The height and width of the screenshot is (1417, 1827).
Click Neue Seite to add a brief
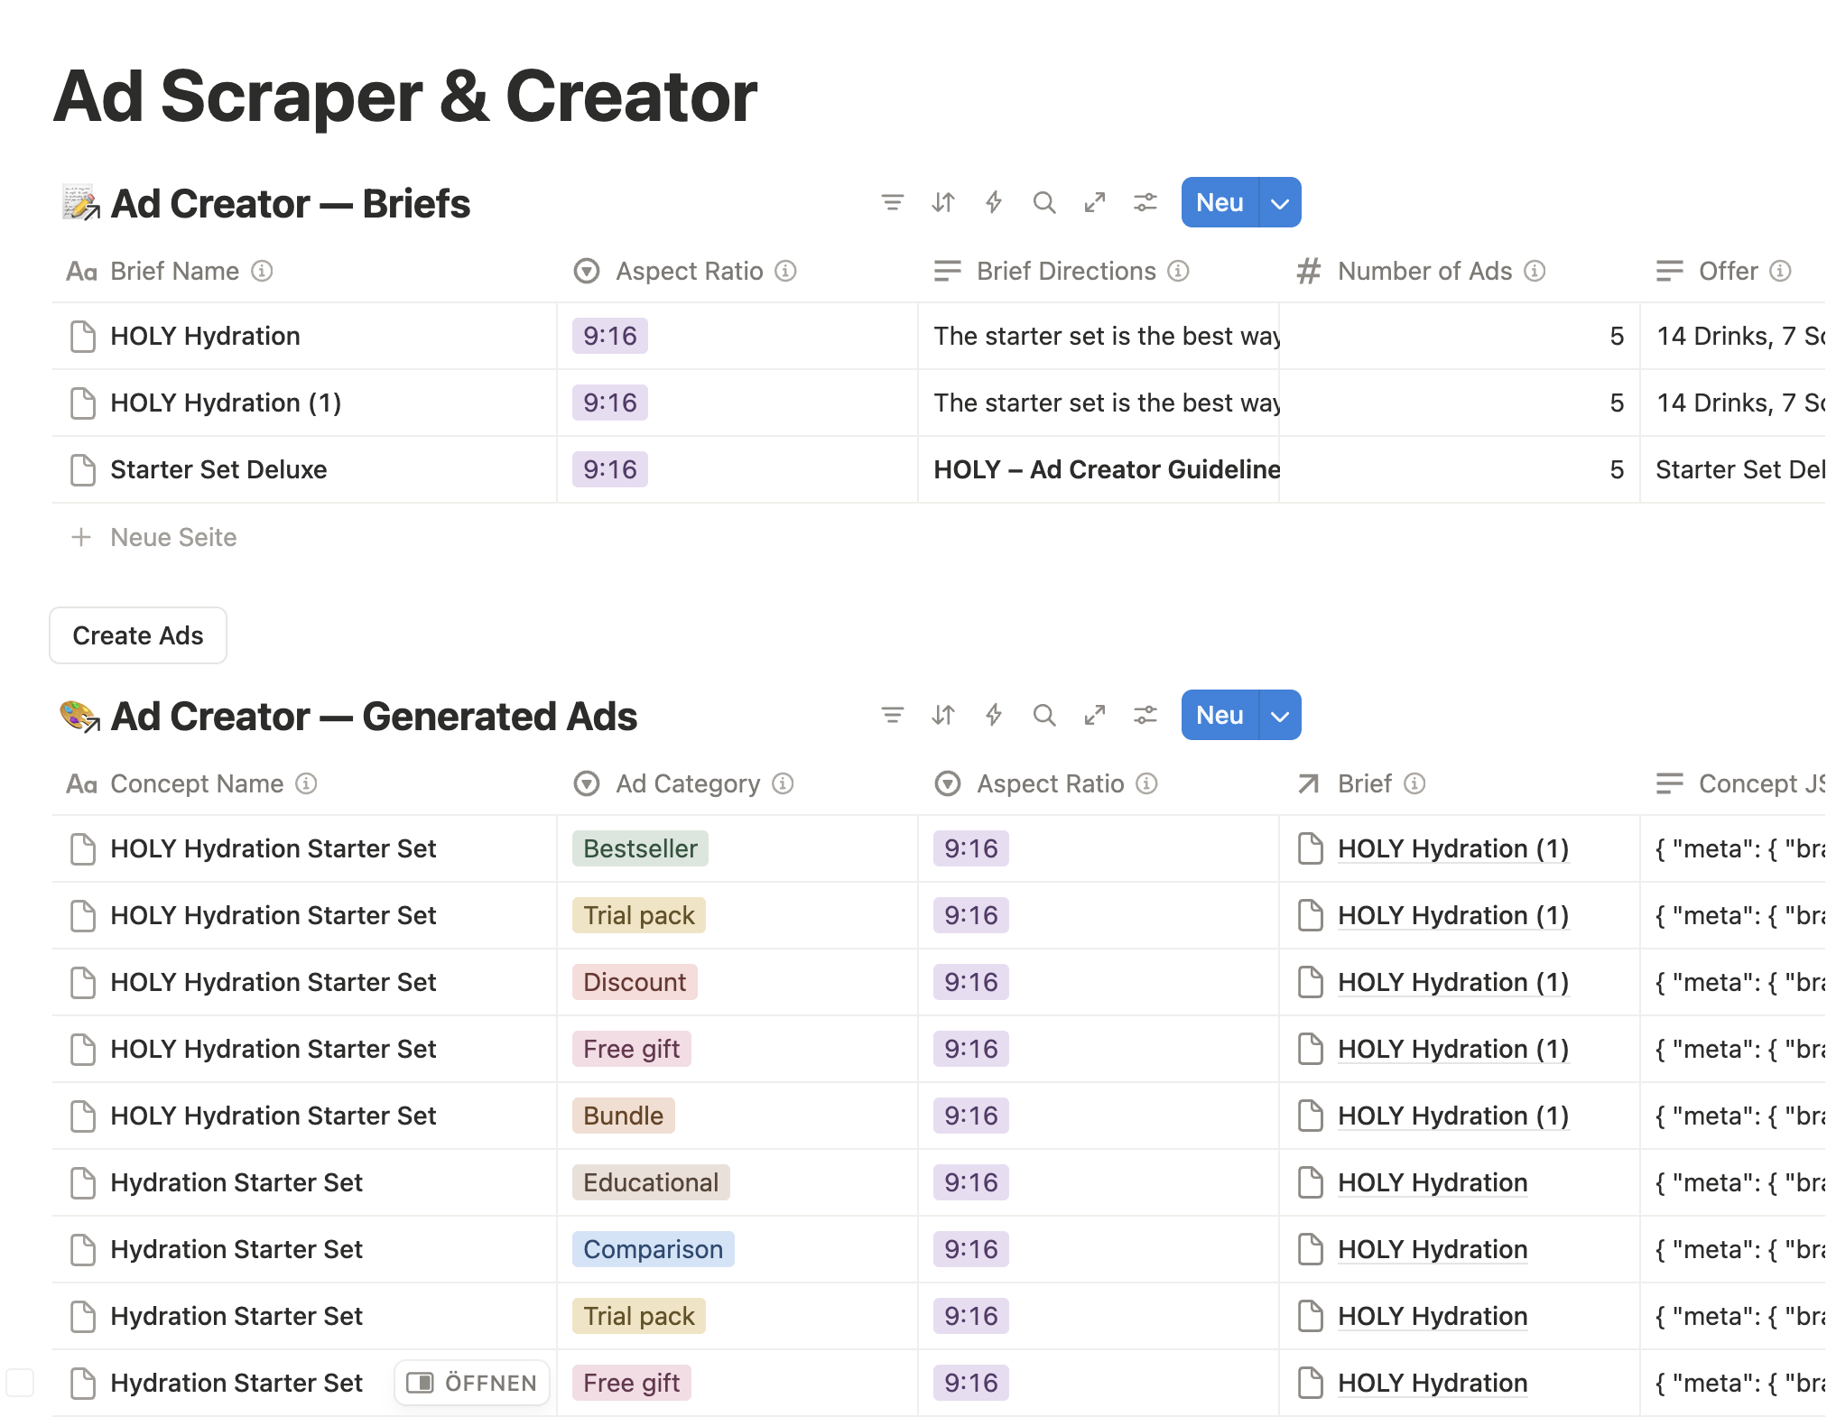pyautogui.click(x=172, y=537)
